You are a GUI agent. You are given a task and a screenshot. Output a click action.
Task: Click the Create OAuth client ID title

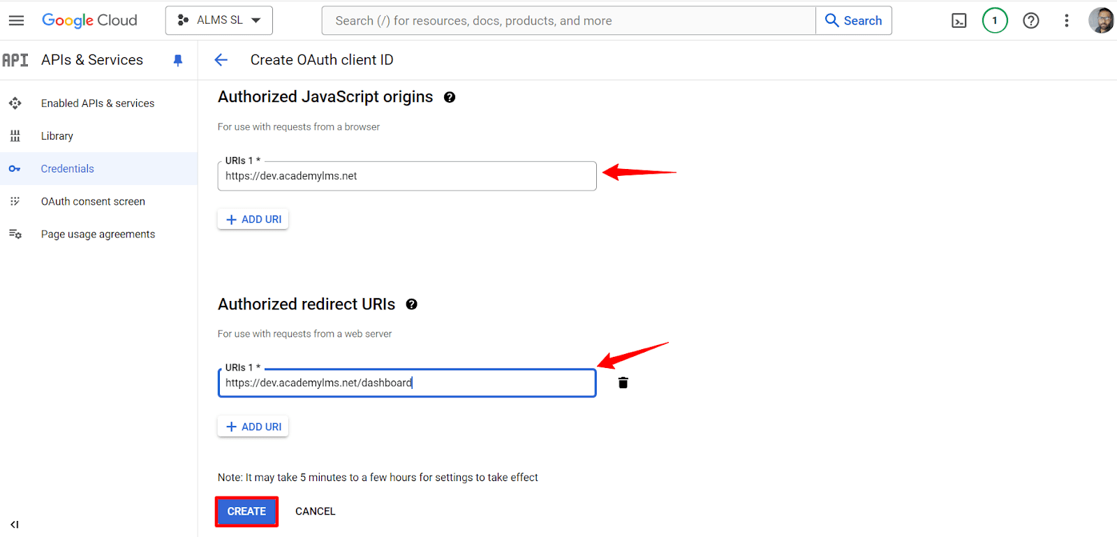click(x=322, y=60)
